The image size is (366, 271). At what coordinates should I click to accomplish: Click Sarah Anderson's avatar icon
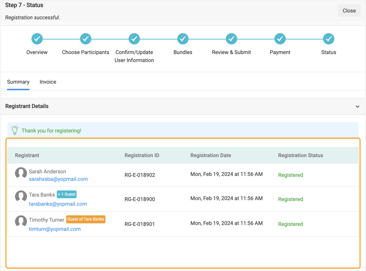[21, 173]
